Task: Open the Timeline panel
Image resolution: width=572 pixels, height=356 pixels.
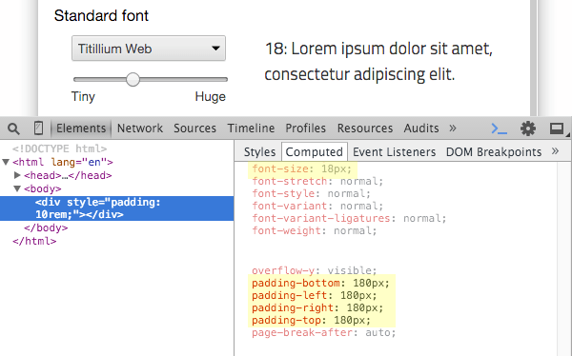Action: coord(251,129)
